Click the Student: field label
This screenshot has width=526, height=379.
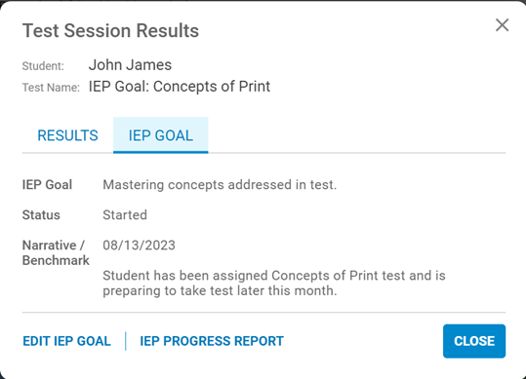[43, 66]
